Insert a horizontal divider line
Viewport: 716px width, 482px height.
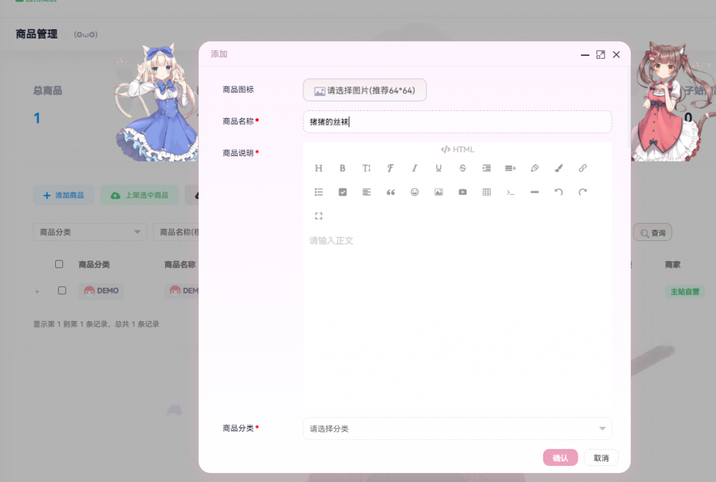pos(535,192)
